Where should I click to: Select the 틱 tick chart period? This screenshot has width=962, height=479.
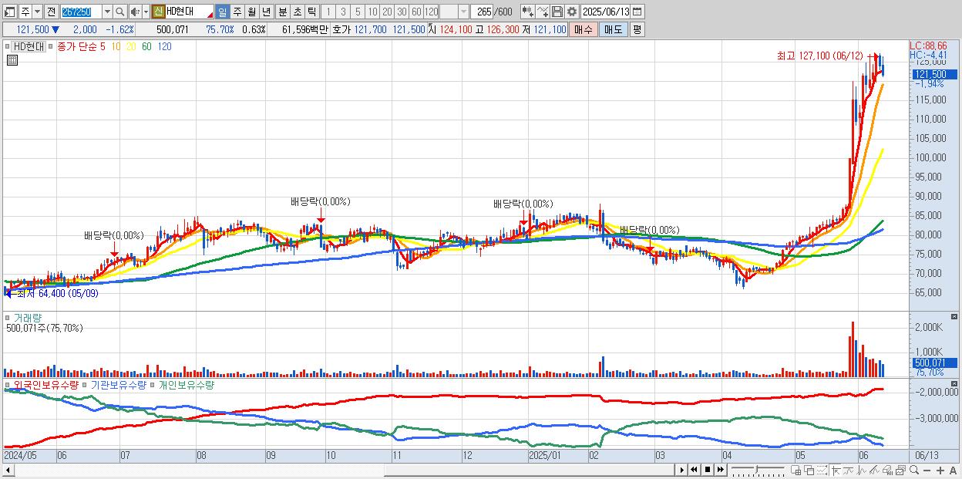pyautogui.click(x=311, y=12)
